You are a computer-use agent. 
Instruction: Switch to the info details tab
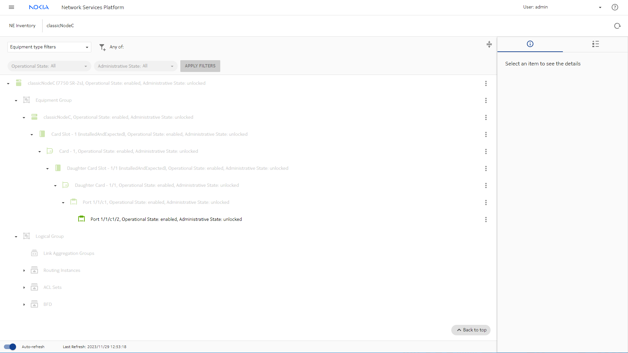point(530,44)
